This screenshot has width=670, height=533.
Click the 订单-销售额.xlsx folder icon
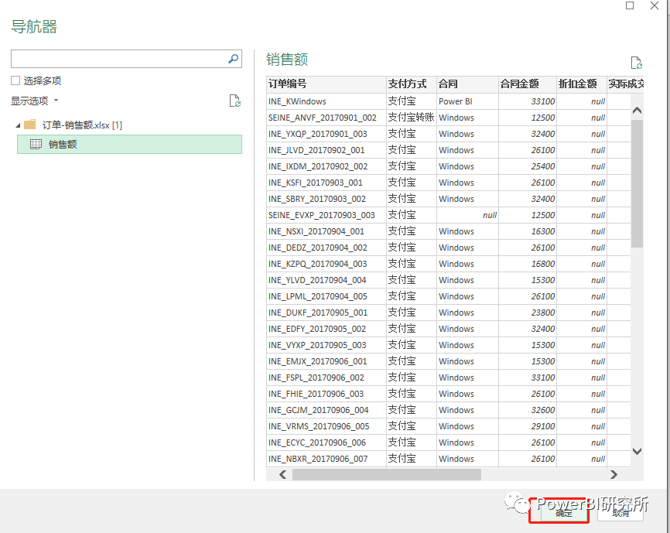(30, 125)
